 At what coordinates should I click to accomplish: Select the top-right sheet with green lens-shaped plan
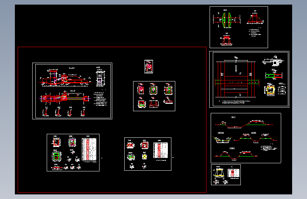(x=239, y=27)
